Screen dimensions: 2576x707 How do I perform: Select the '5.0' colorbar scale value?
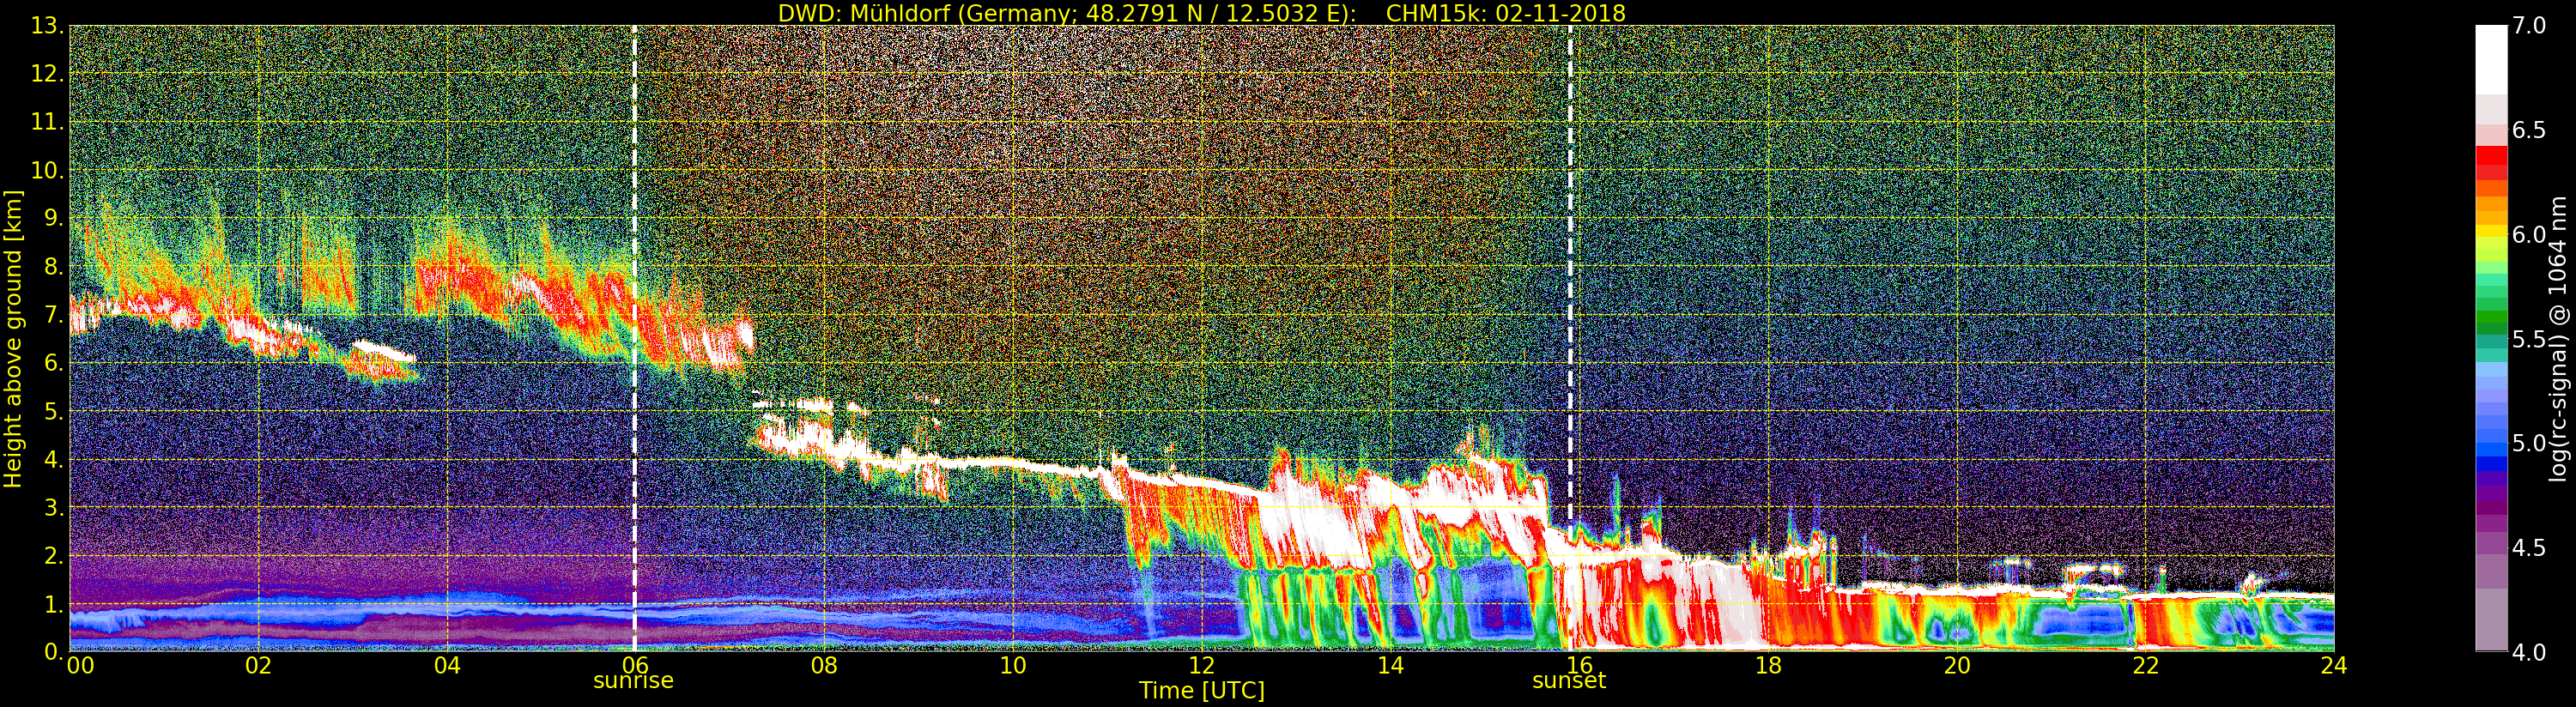[2529, 443]
